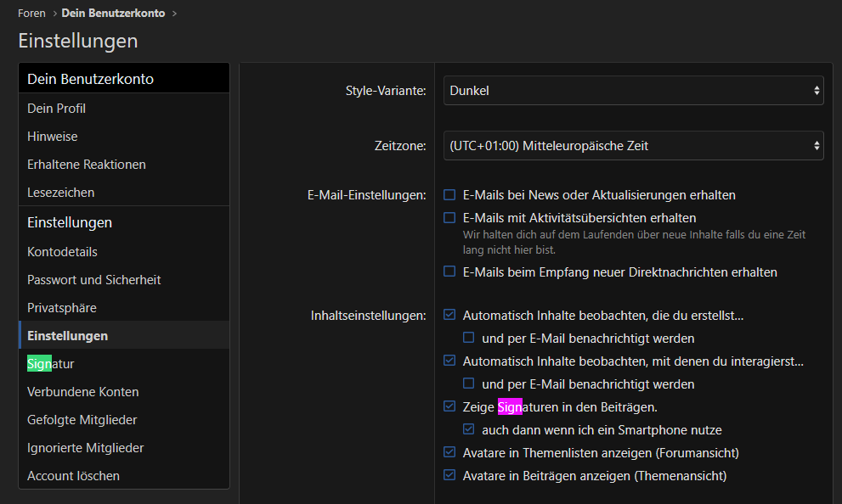Open Dein Profil in sidebar
Viewport: 842px width, 504px height.
click(x=56, y=109)
